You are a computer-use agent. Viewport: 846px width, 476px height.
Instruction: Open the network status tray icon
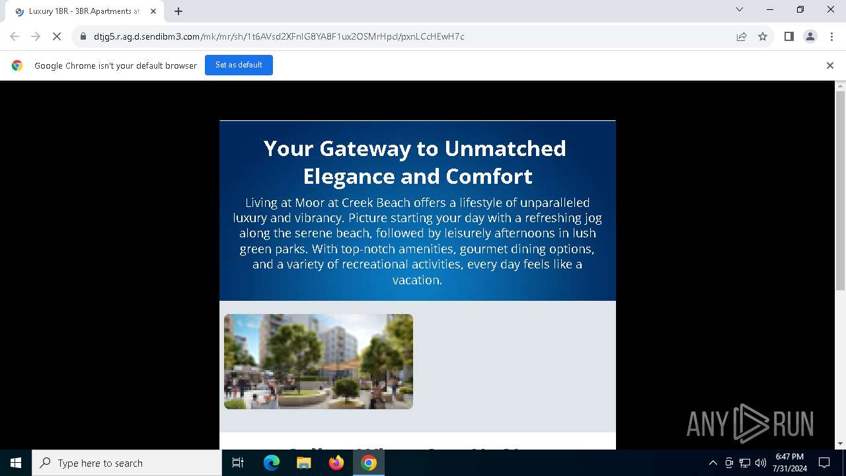[745, 463]
